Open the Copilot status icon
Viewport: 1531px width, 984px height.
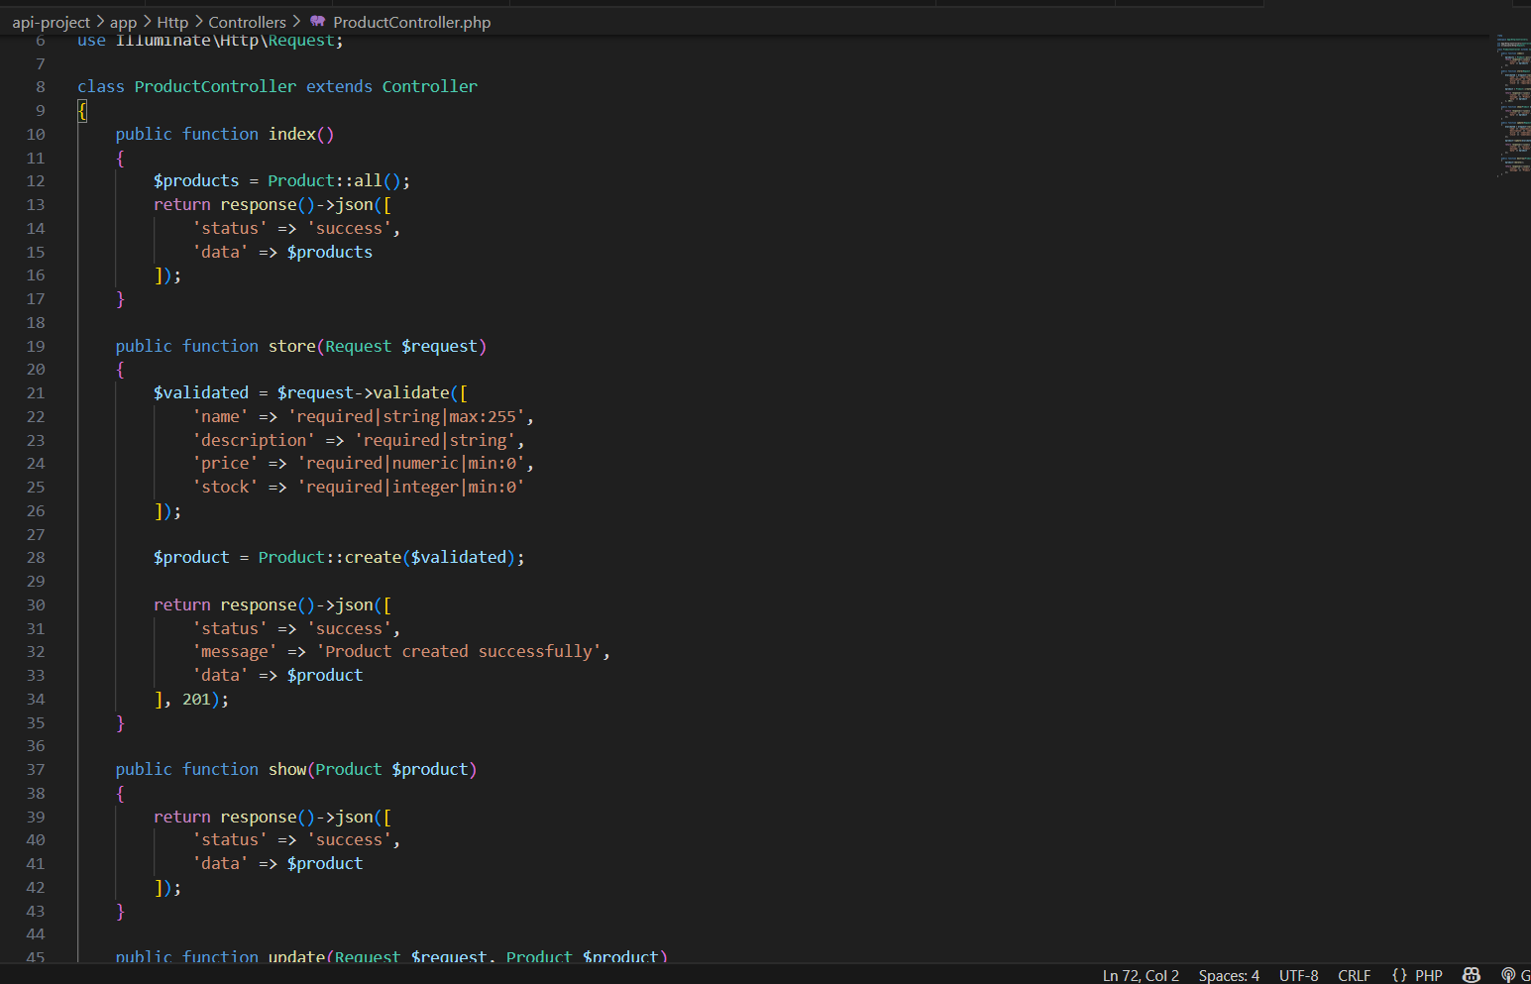(1472, 975)
